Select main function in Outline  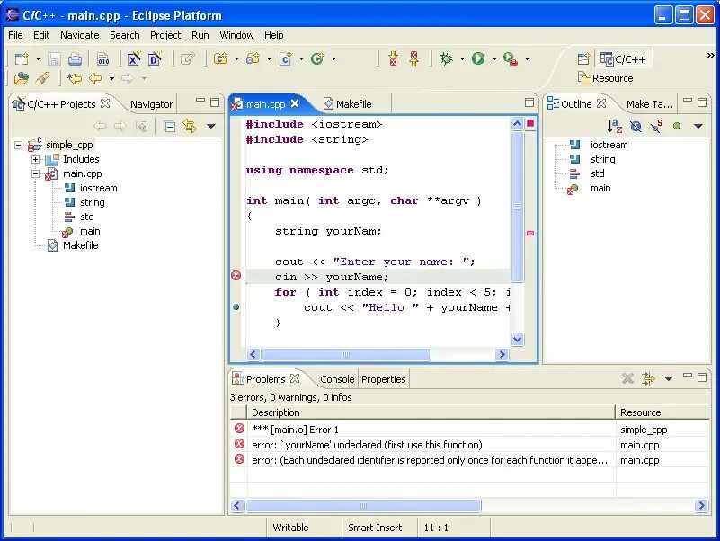tap(600, 189)
